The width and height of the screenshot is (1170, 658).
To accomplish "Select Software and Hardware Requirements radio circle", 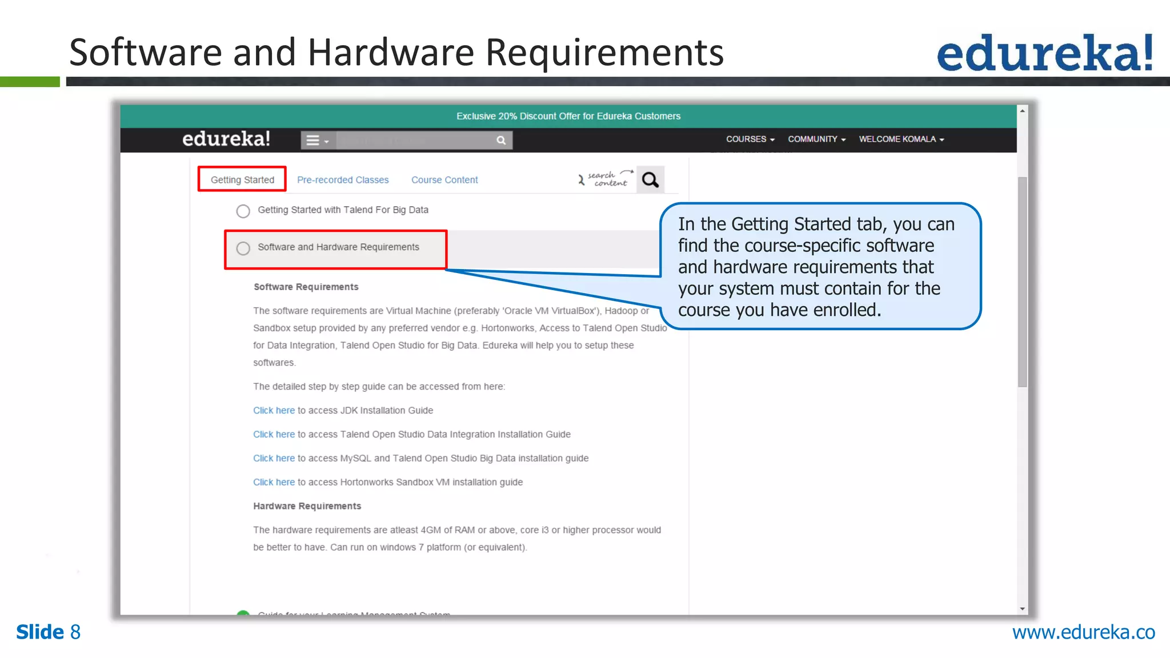I will coord(243,248).
